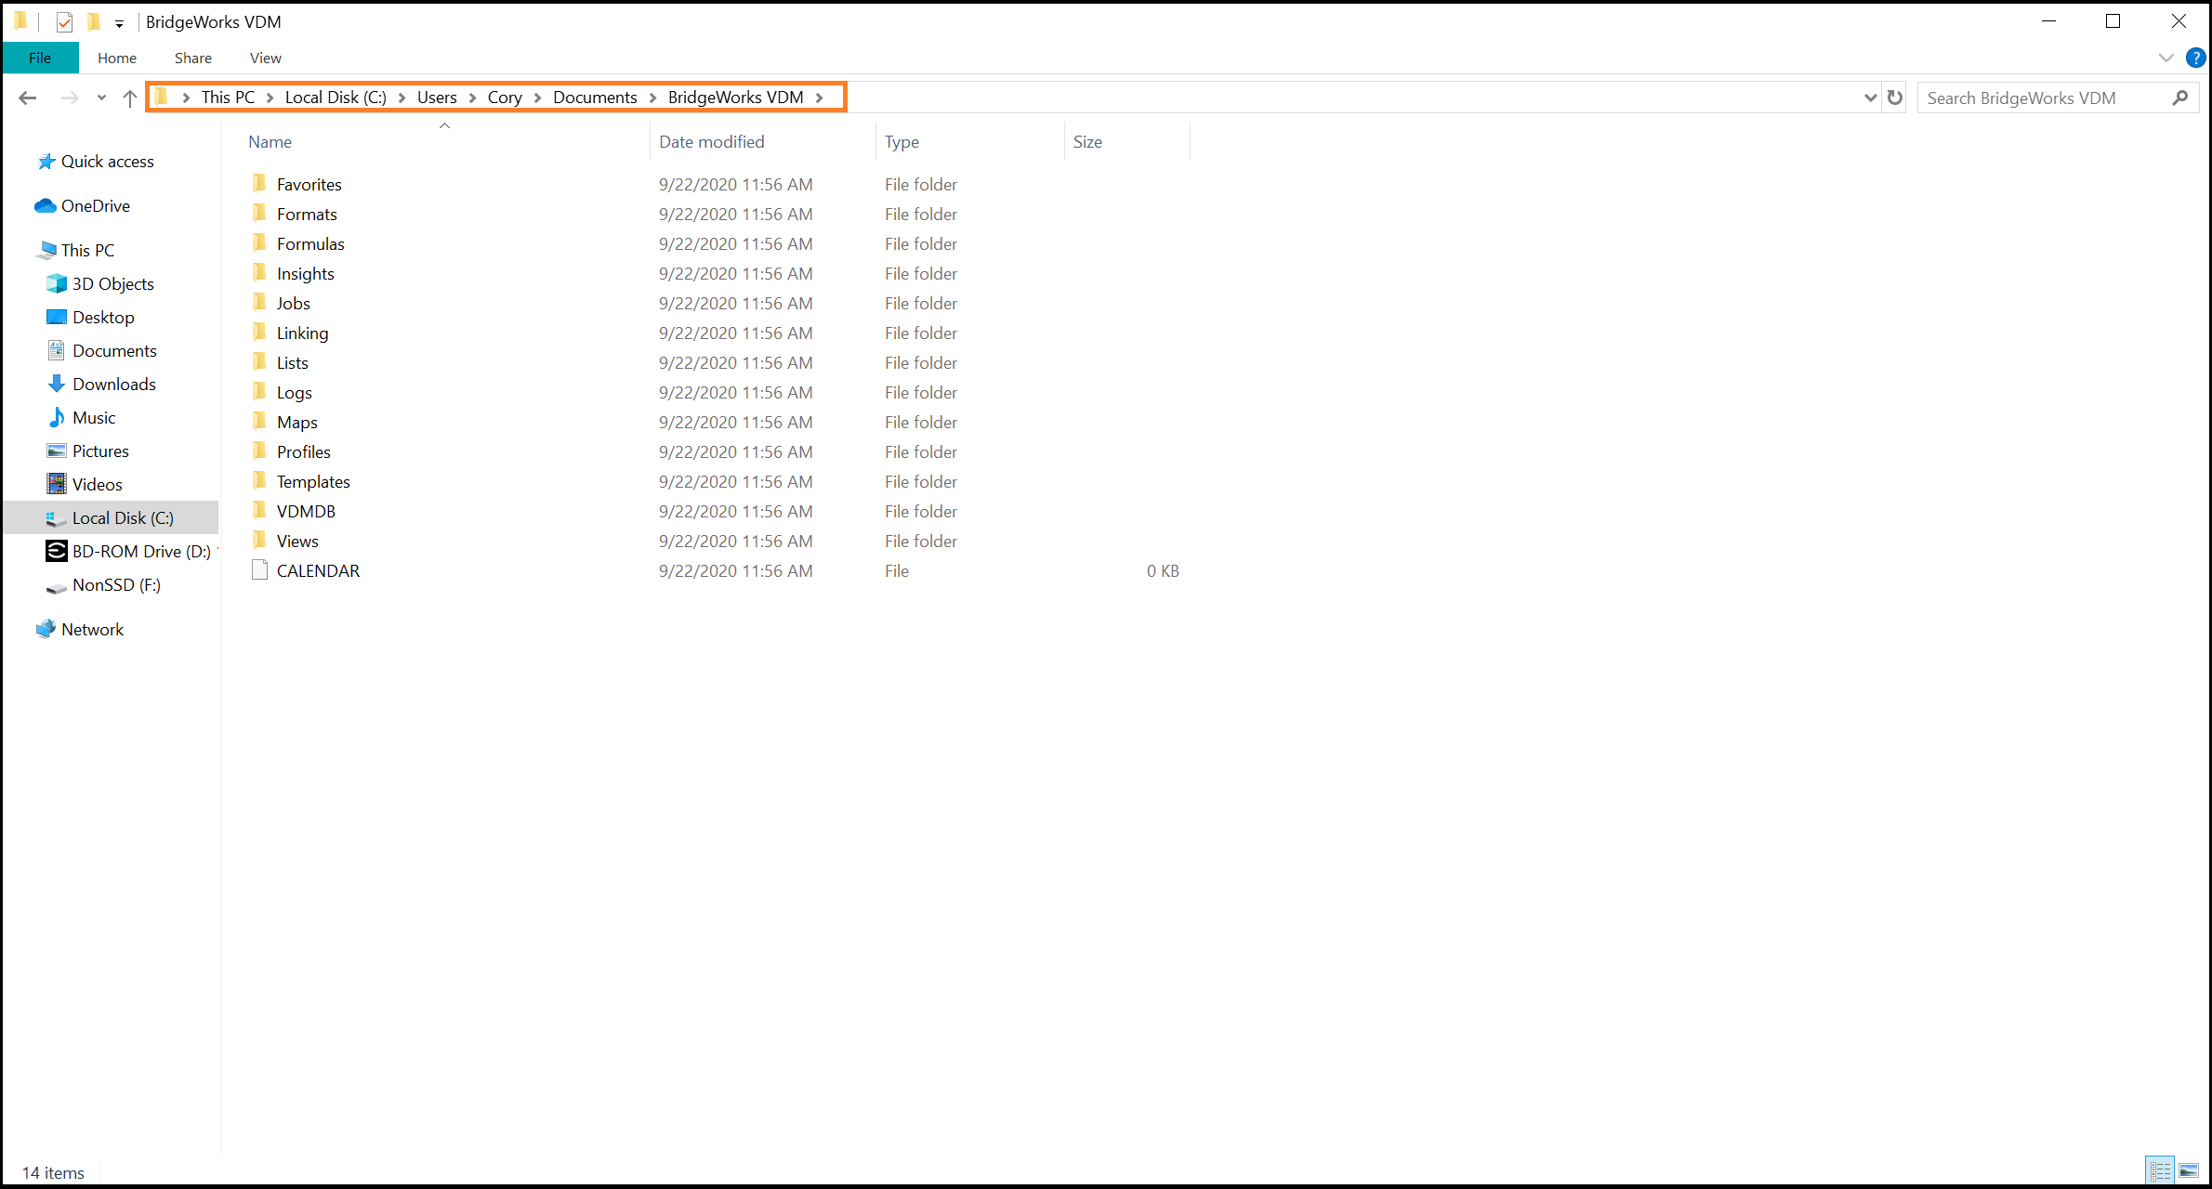The width and height of the screenshot is (2212, 1189).
Task: Click inside the Search BridgeWorks VDM field
Action: coord(2026,98)
